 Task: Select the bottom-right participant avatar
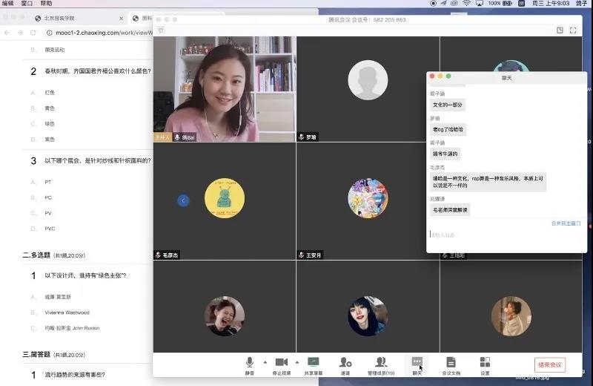(511, 316)
